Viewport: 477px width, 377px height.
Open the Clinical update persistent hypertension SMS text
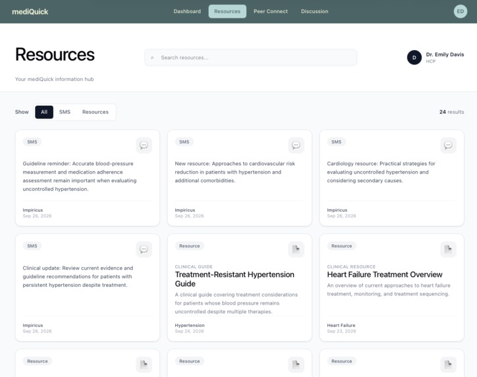coord(78,276)
